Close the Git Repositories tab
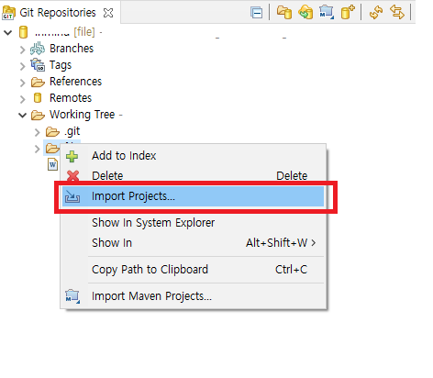433x378 pixels. 108,13
